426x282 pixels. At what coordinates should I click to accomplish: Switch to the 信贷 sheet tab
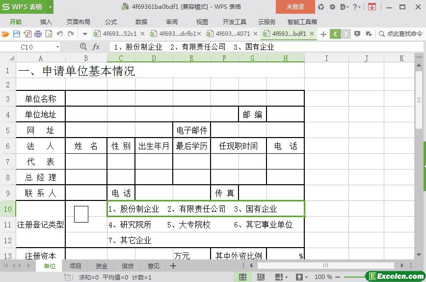[128, 266]
